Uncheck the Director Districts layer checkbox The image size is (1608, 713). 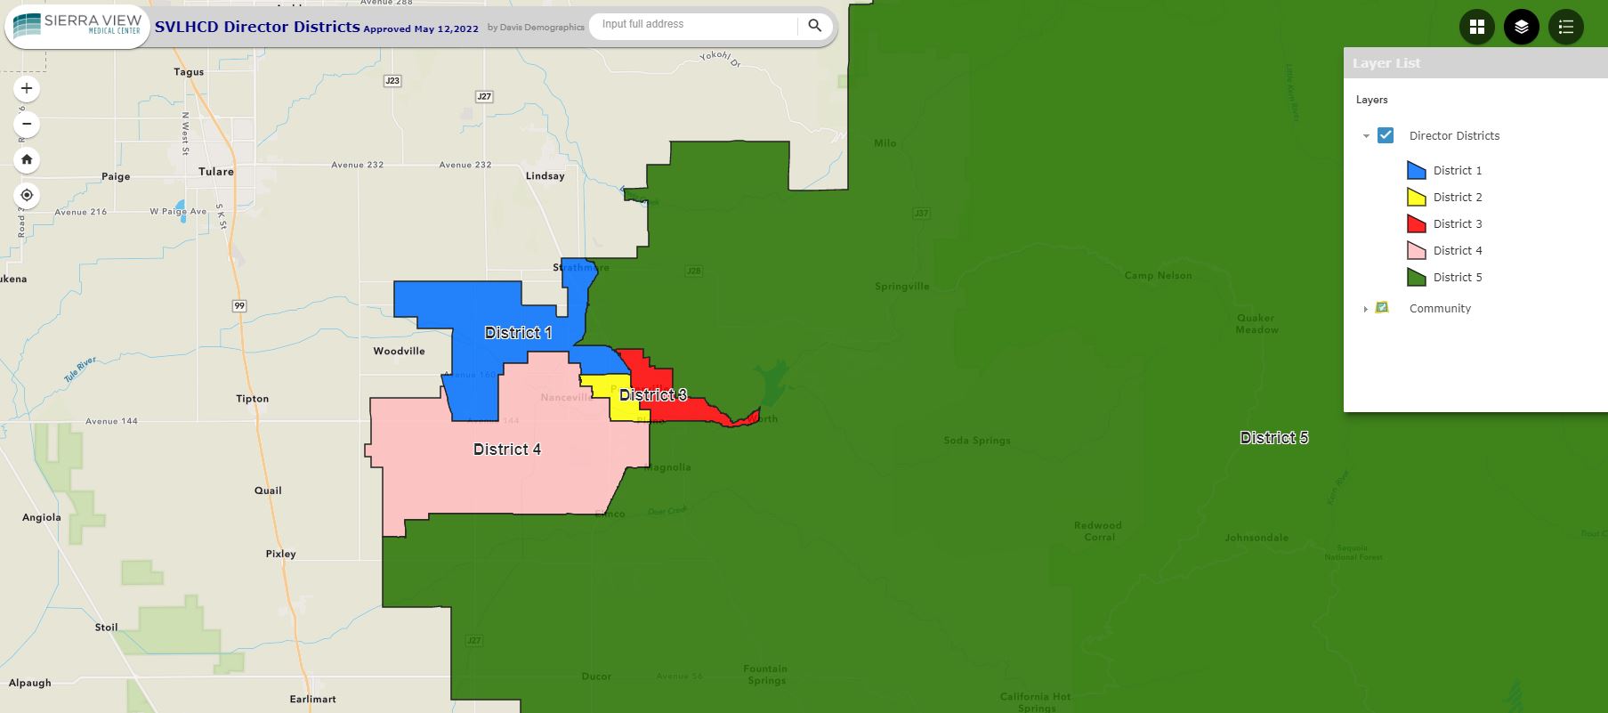[1386, 135]
